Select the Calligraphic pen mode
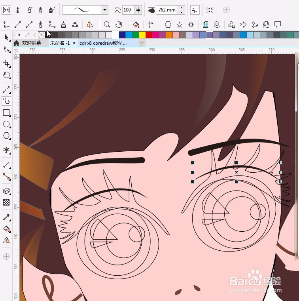Screen dimensions: 299x301 point(40,10)
